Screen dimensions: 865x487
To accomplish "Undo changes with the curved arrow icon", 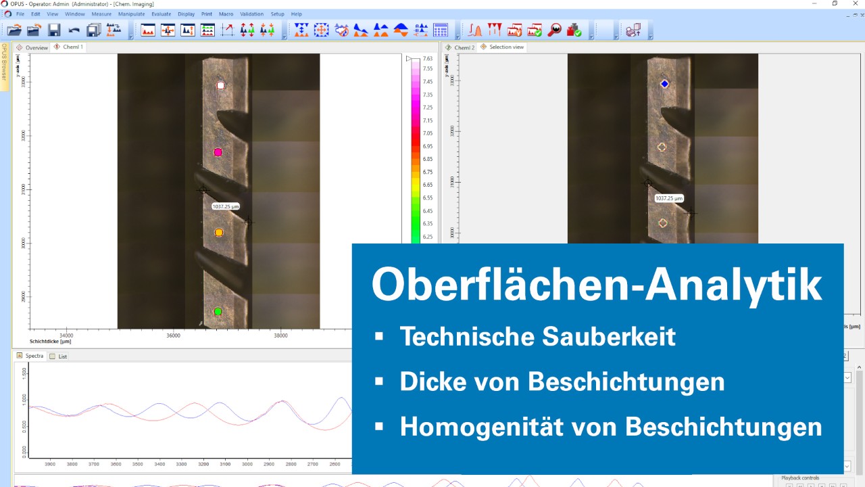I will tap(74, 30).
